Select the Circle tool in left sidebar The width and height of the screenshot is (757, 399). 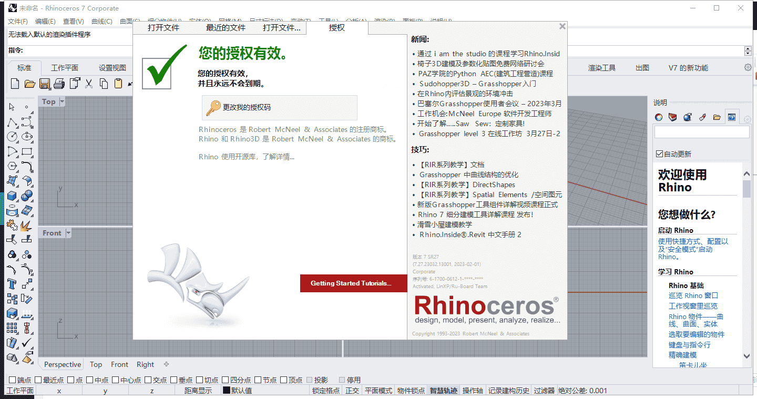pos(12,137)
